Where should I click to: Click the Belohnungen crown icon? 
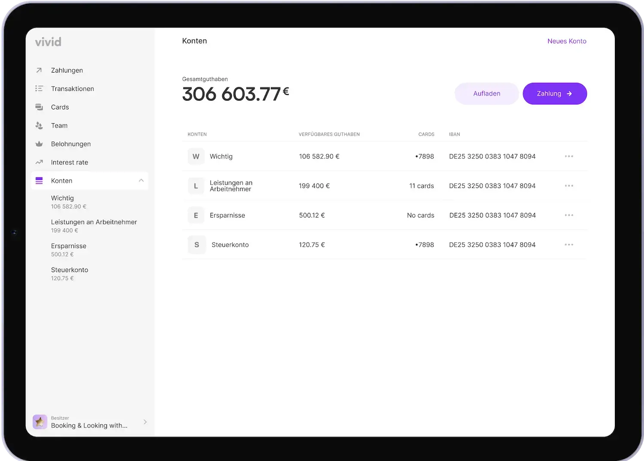(39, 144)
